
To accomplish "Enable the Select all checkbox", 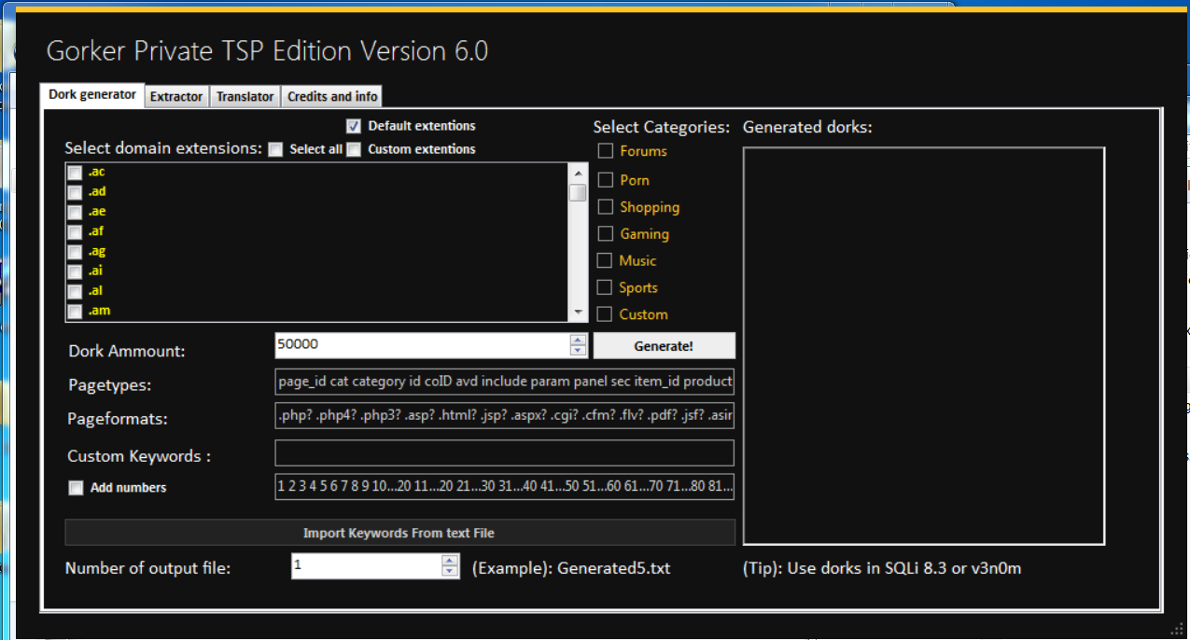I will 275,149.
